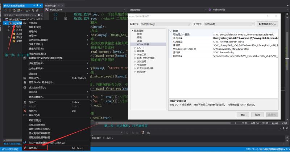Select the 包含目录 property row
The image size is (290, 152).
[223, 38]
